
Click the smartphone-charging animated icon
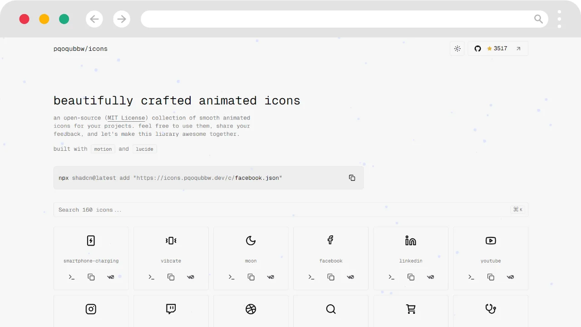pos(91,241)
